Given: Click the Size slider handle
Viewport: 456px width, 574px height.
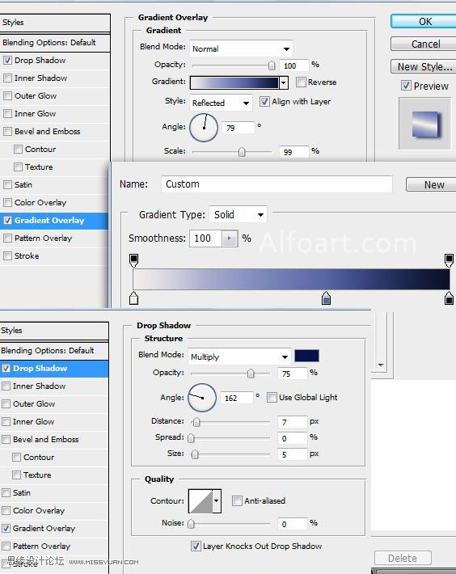Looking at the screenshot, I should click(195, 454).
